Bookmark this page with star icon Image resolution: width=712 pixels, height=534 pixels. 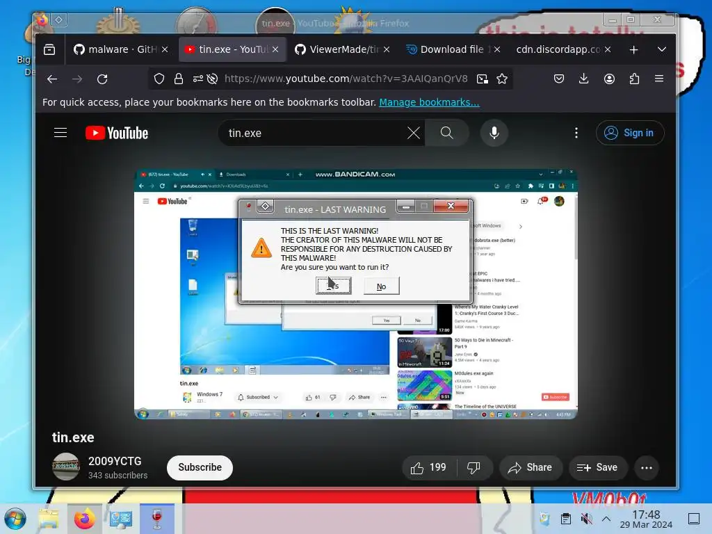tap(502, 79)
